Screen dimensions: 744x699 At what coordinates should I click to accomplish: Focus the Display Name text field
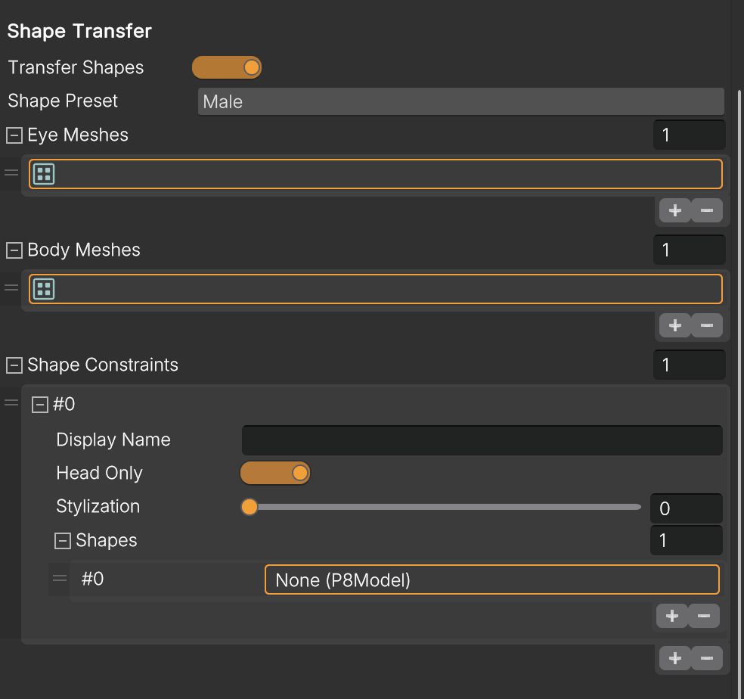coord(482,440)
